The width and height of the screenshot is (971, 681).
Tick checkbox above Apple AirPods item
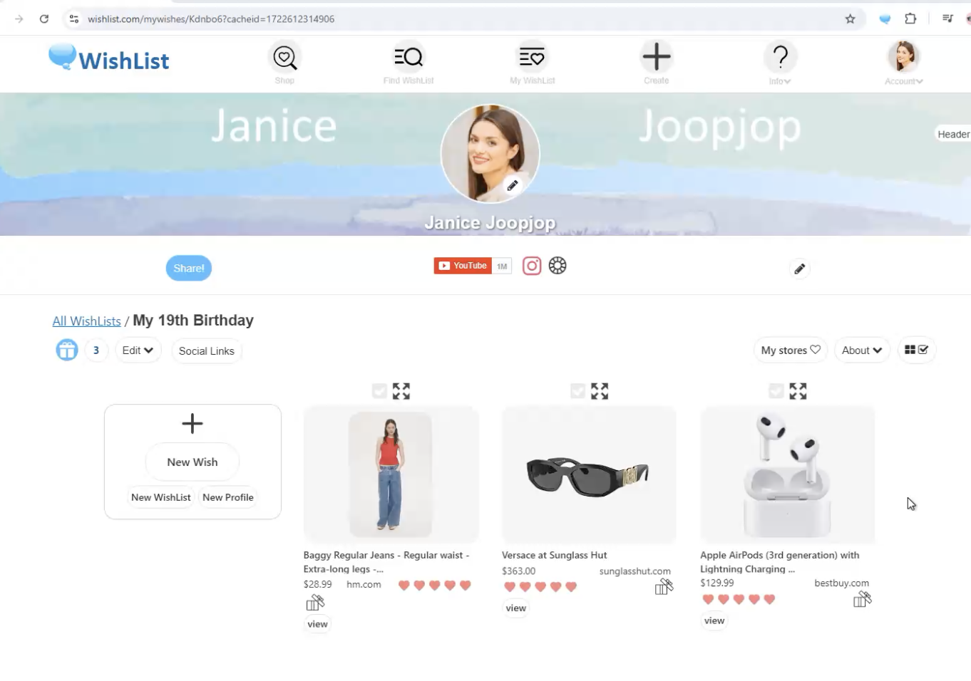pyautogui.click(x=776, y=391)
